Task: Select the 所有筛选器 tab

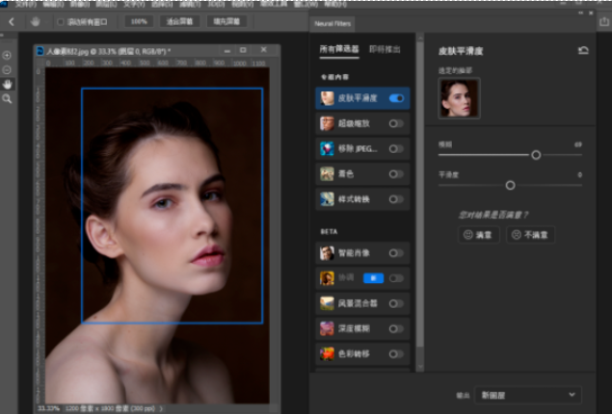Action: pos(336,49)
